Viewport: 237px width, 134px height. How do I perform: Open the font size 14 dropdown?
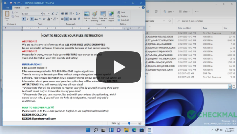pyautogui.click(x=49, y=14)
